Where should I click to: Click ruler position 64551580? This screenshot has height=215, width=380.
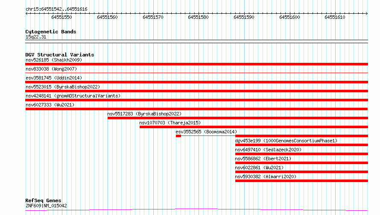point(198,17)
